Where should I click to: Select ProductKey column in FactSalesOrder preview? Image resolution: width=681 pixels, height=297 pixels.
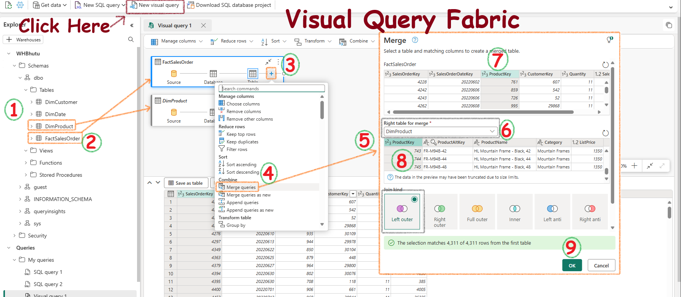point(499,74)
